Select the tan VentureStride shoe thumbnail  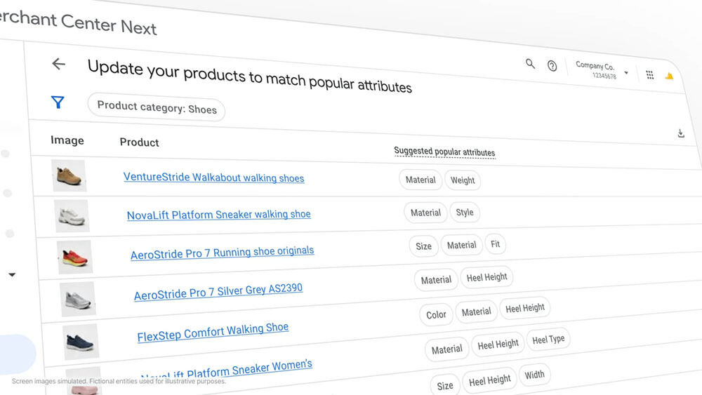point(69,175)
